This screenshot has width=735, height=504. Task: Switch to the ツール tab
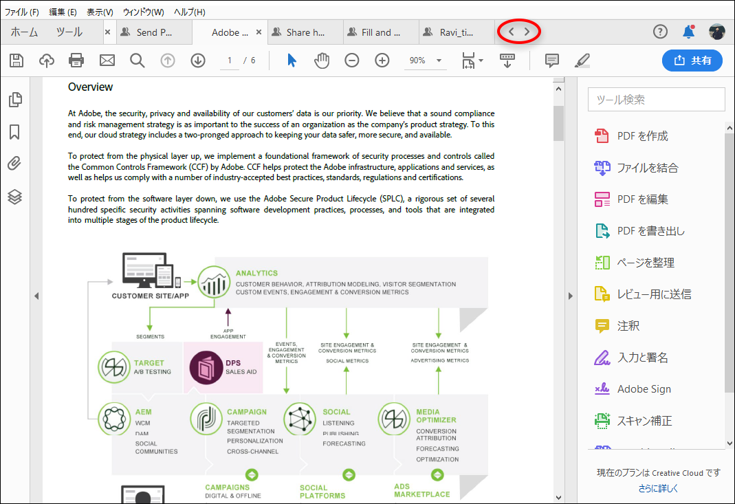coord(69,32)
